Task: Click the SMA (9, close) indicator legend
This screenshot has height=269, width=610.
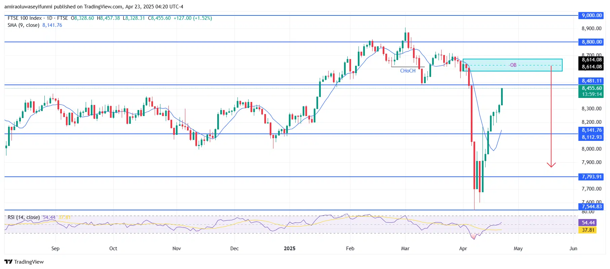Action: [24, 25]
